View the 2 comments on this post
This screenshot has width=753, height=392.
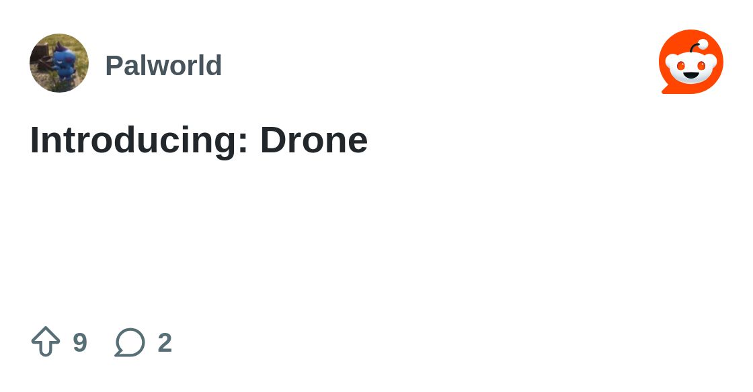click(130, 342)
